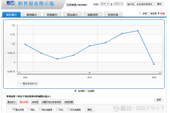This screenshot has width=170, height=113.
Task: Click the chart horizontal scrollbar handle
Action: tap(90, 73)
